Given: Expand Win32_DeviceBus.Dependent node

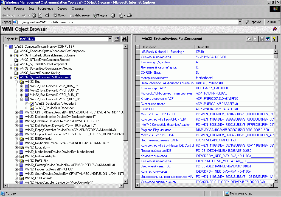Looking at the screenshot, I should click(27, 108).
